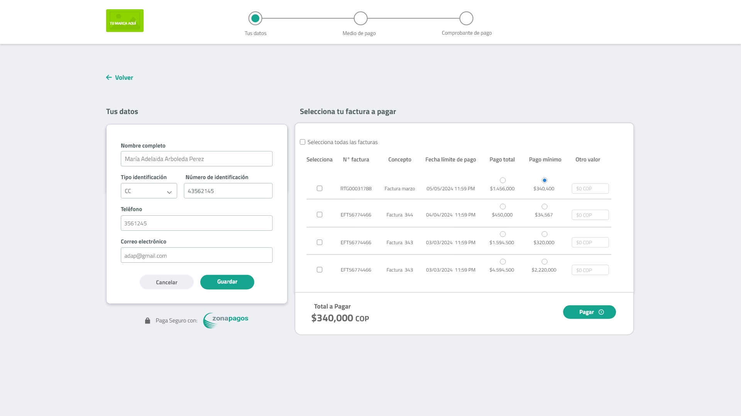Click Otro valor field for Factura marzo
Screen dimensions: 741x416
[590, 188]
